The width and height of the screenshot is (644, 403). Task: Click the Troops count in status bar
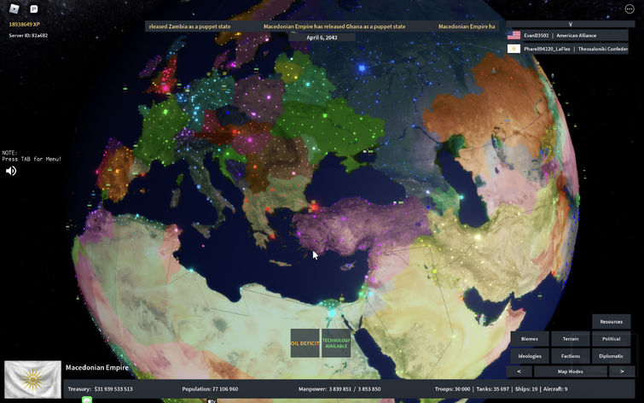click(x=452, y=389)
